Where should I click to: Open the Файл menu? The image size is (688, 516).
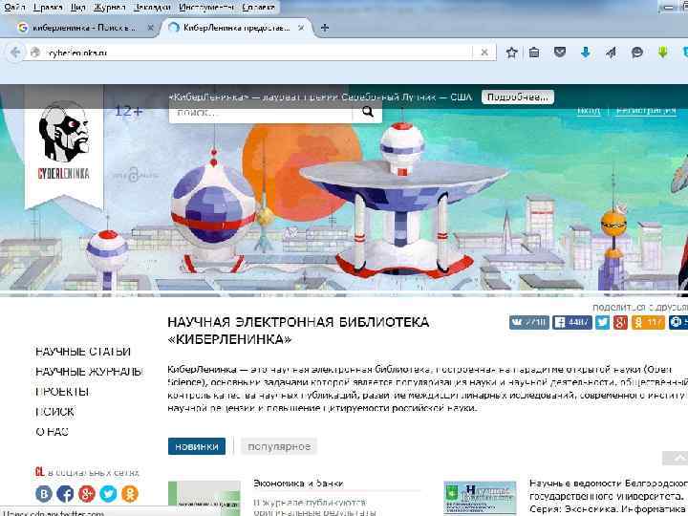[x=14, y=7]
